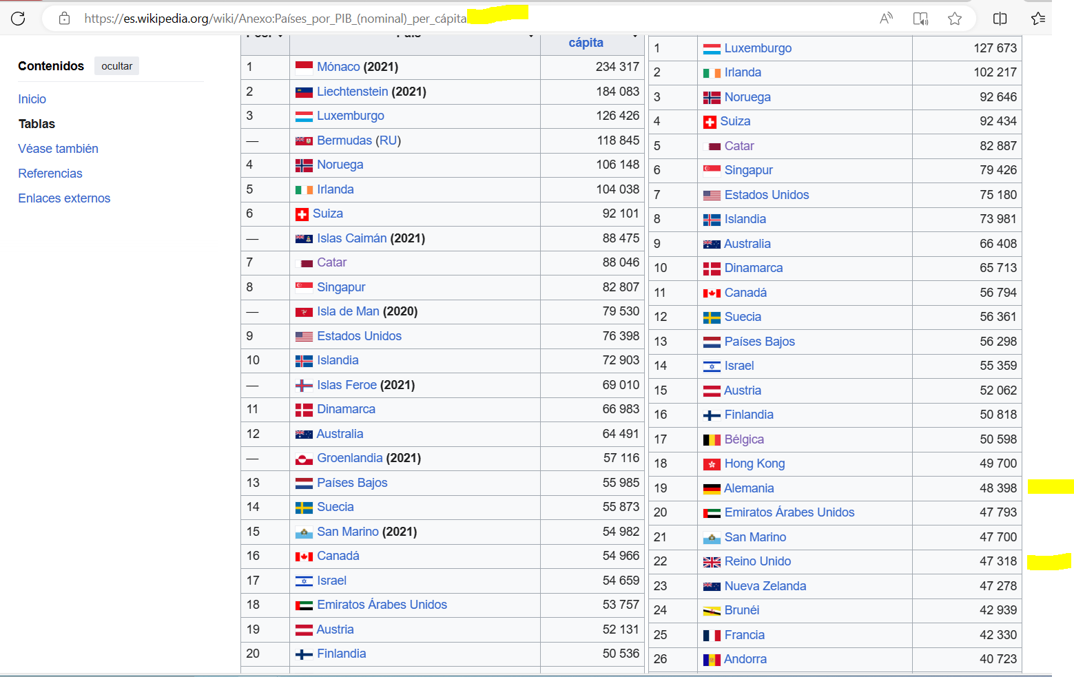Click the Hong Kong flag icon
The image size is (1074, 677).
pos(712,464)
